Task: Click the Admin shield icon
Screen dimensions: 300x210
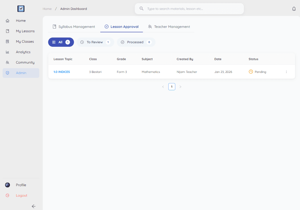Action: click(x=7, y=73)
